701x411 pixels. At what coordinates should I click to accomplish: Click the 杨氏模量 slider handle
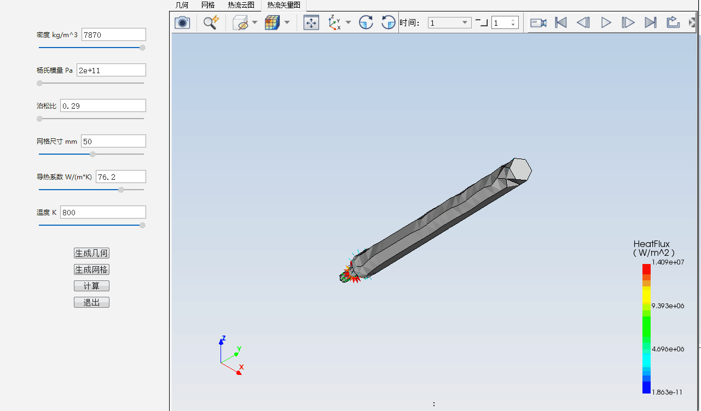coord(39,83)
